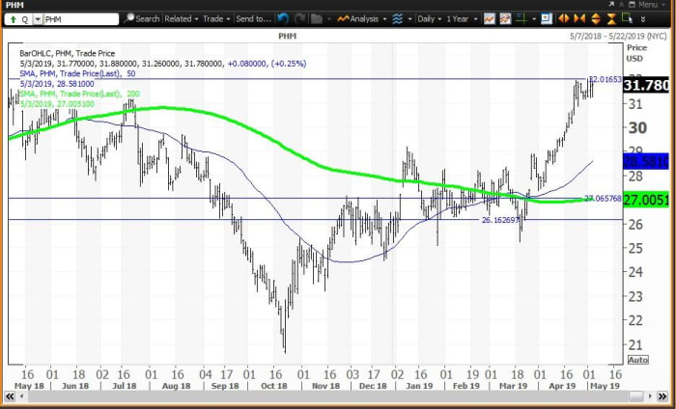676x409 pixels.
Task: Click the Send to... button
Action: [253, 18]
